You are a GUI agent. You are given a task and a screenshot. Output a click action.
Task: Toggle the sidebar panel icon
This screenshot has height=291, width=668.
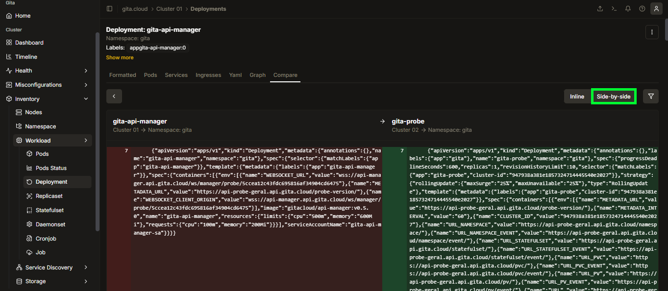coord(109,9)
